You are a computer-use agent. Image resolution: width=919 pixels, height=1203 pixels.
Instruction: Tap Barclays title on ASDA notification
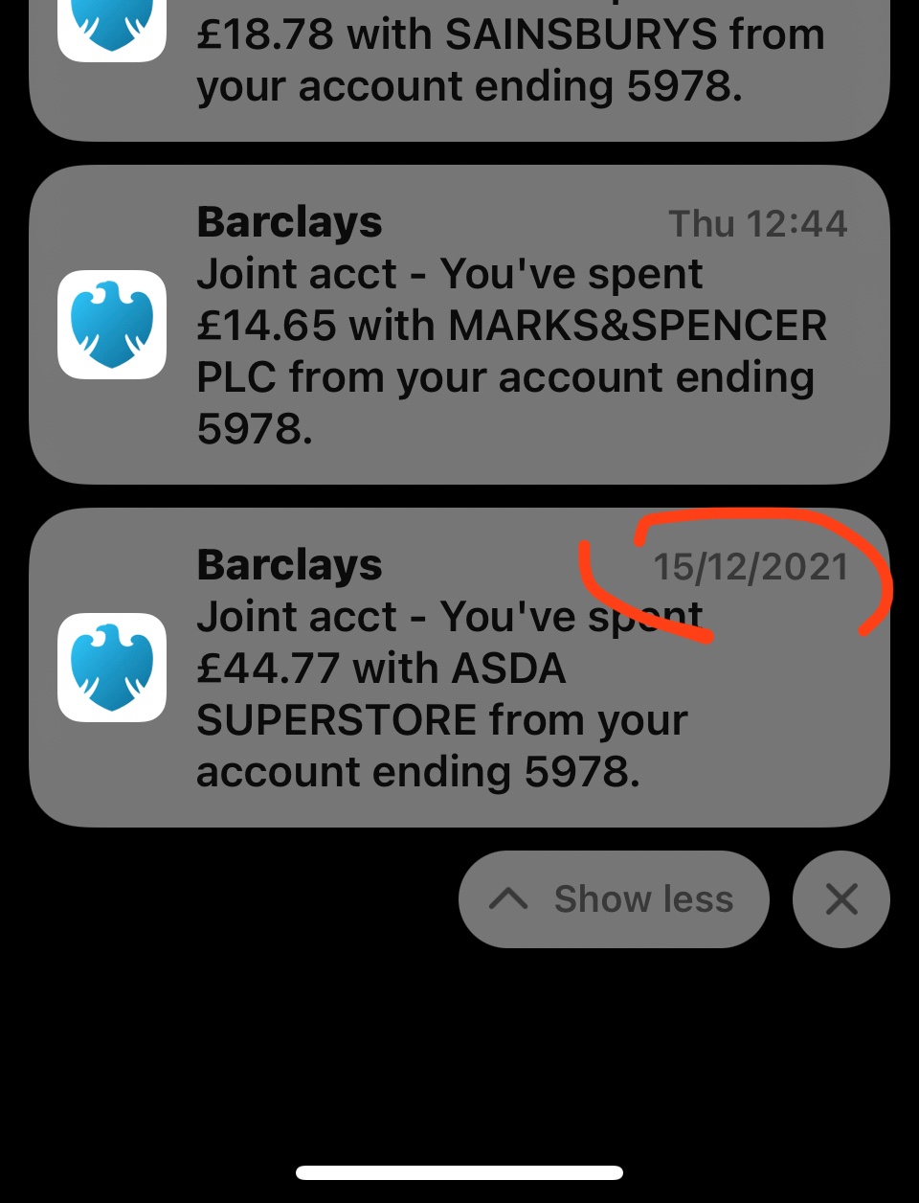click(x=289, y=566)
